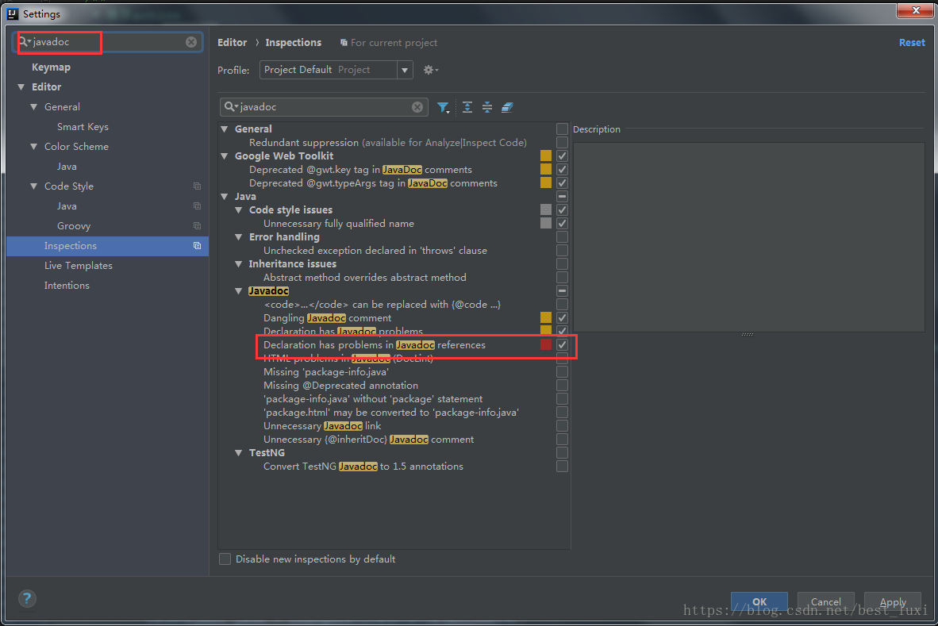Image resolution: width=938 pixels, height=626 pixels.
Task: Check 'Disable new inspections by default'
Action: pos(225,559)
